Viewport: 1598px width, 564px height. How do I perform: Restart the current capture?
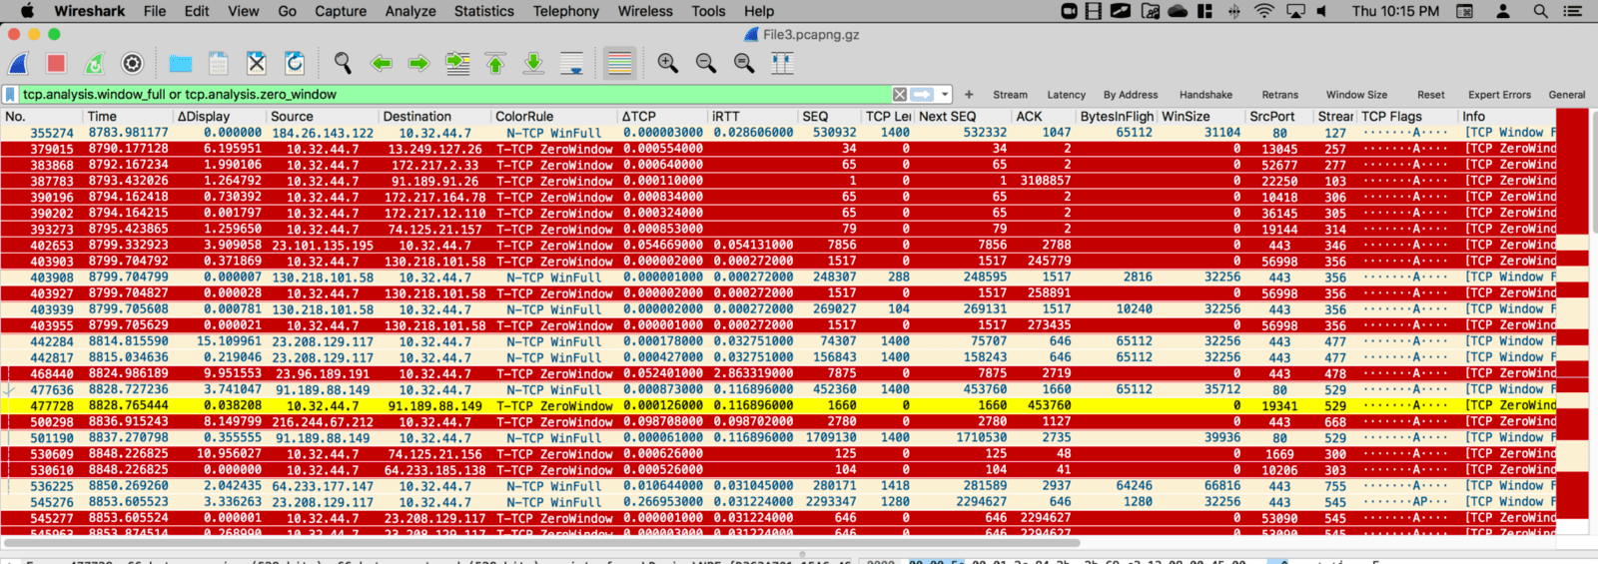pyautogui.click(x=94, y=64)
